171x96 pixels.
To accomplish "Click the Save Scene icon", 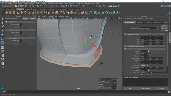I will tap(21, 6).
